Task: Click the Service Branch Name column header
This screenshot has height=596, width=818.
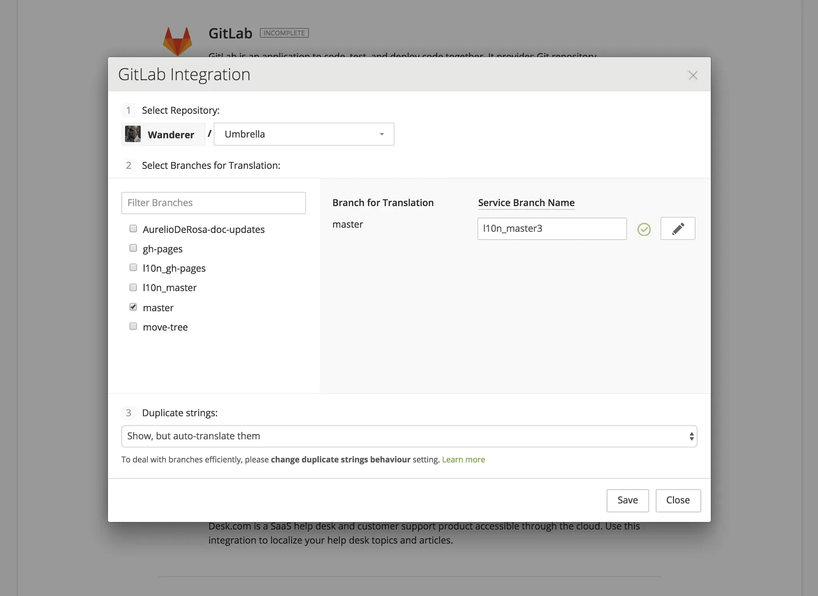Action: click(x=526, y=203)
